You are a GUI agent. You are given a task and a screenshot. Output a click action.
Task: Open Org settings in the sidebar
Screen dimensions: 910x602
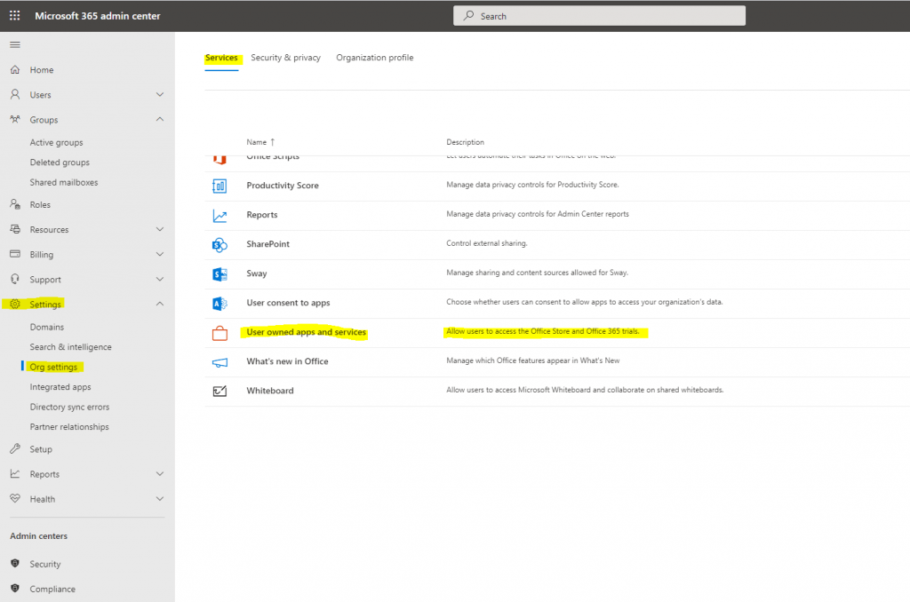coord(53,367)
